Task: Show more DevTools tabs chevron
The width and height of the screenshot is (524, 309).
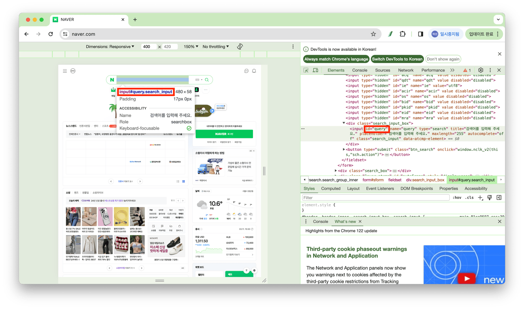Action: (452, 70)
